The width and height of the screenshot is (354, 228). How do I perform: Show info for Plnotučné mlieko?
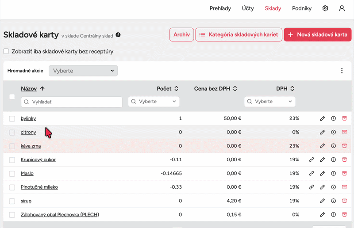point(334,187)
